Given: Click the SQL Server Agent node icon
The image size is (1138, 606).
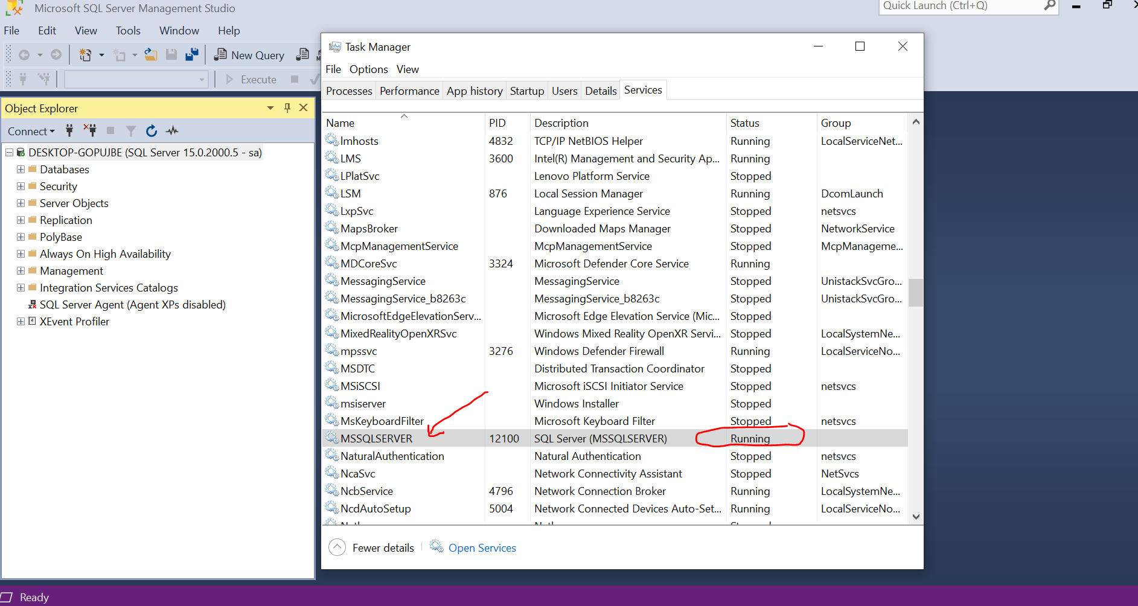Looking at the screenshot, I should pos(33,305).
